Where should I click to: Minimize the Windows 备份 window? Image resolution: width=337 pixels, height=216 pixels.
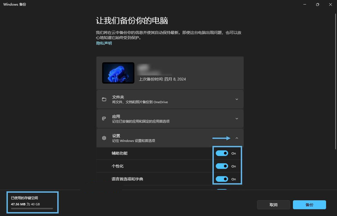304,4
